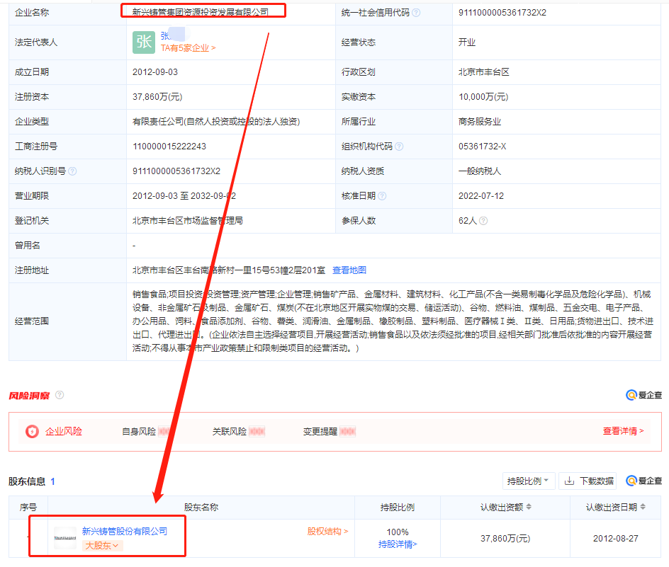Click the red 企业风险 shield icon
The image size is (669, 567).
pos(32,431)
